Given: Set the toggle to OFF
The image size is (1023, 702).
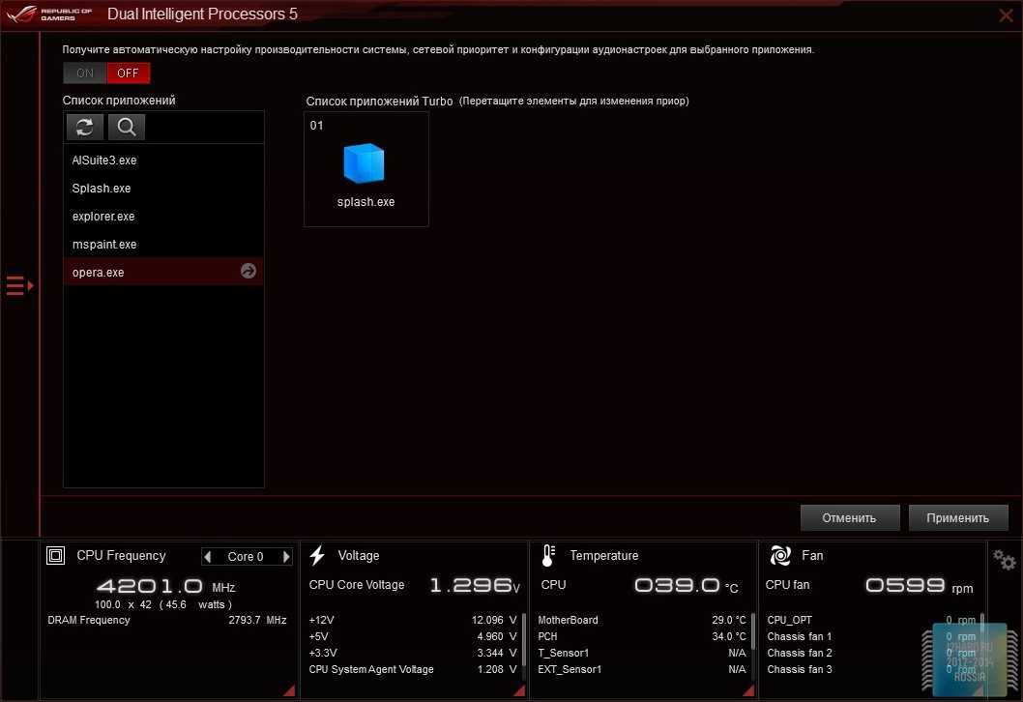Looking at the screenshot, I should coord(129,73).
